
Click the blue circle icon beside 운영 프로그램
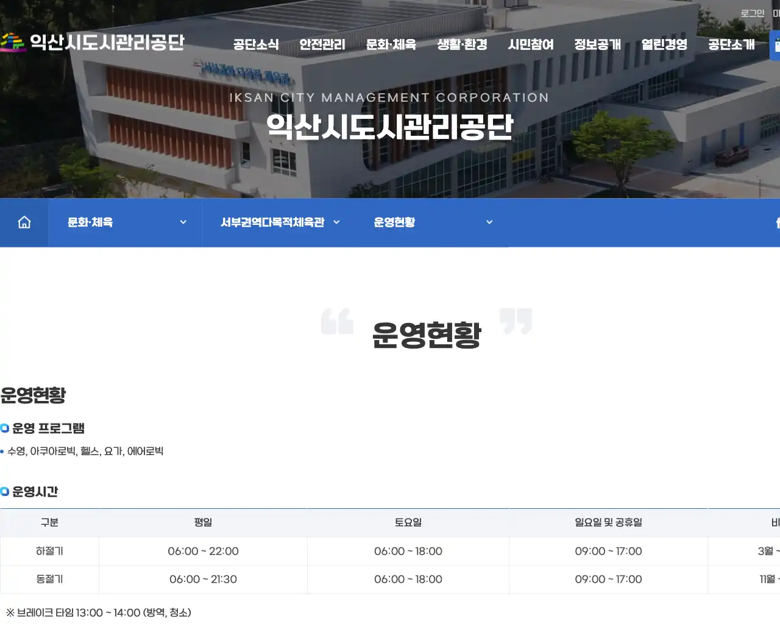5,428
